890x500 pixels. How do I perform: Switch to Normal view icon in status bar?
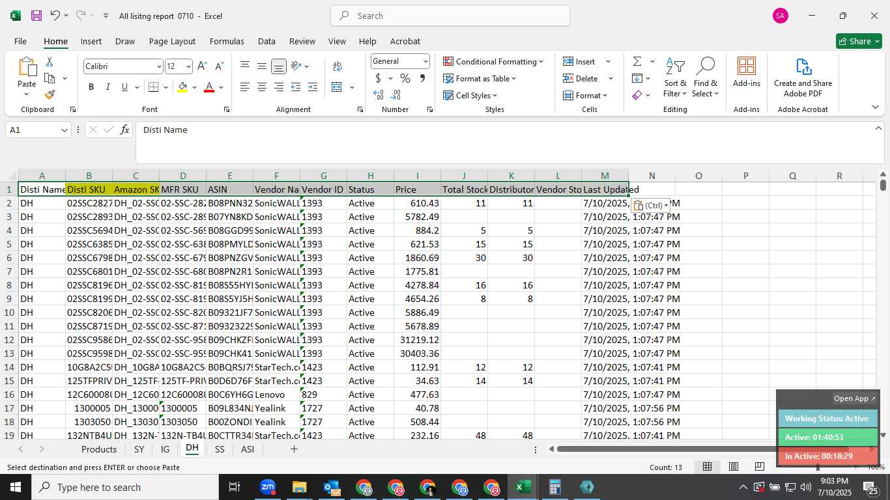[707, 467]
